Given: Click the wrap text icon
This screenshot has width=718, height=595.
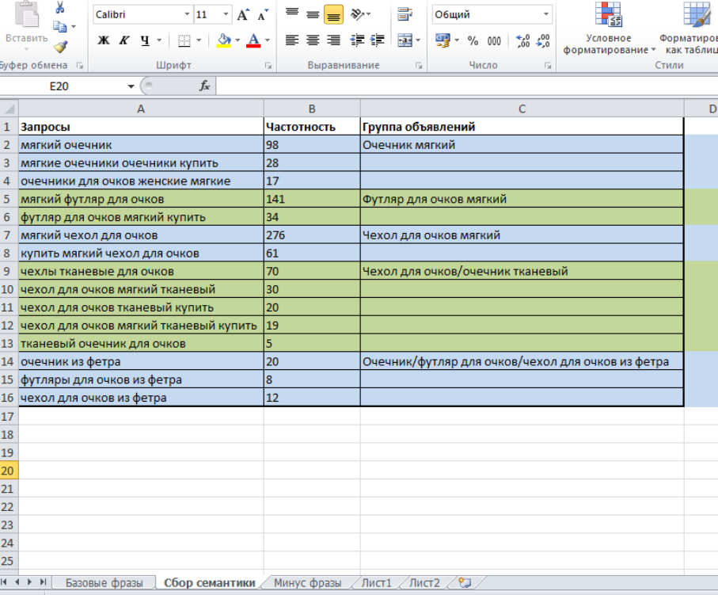Looking at the screenshot, I should pyautogui.click(x=405, y=14).
